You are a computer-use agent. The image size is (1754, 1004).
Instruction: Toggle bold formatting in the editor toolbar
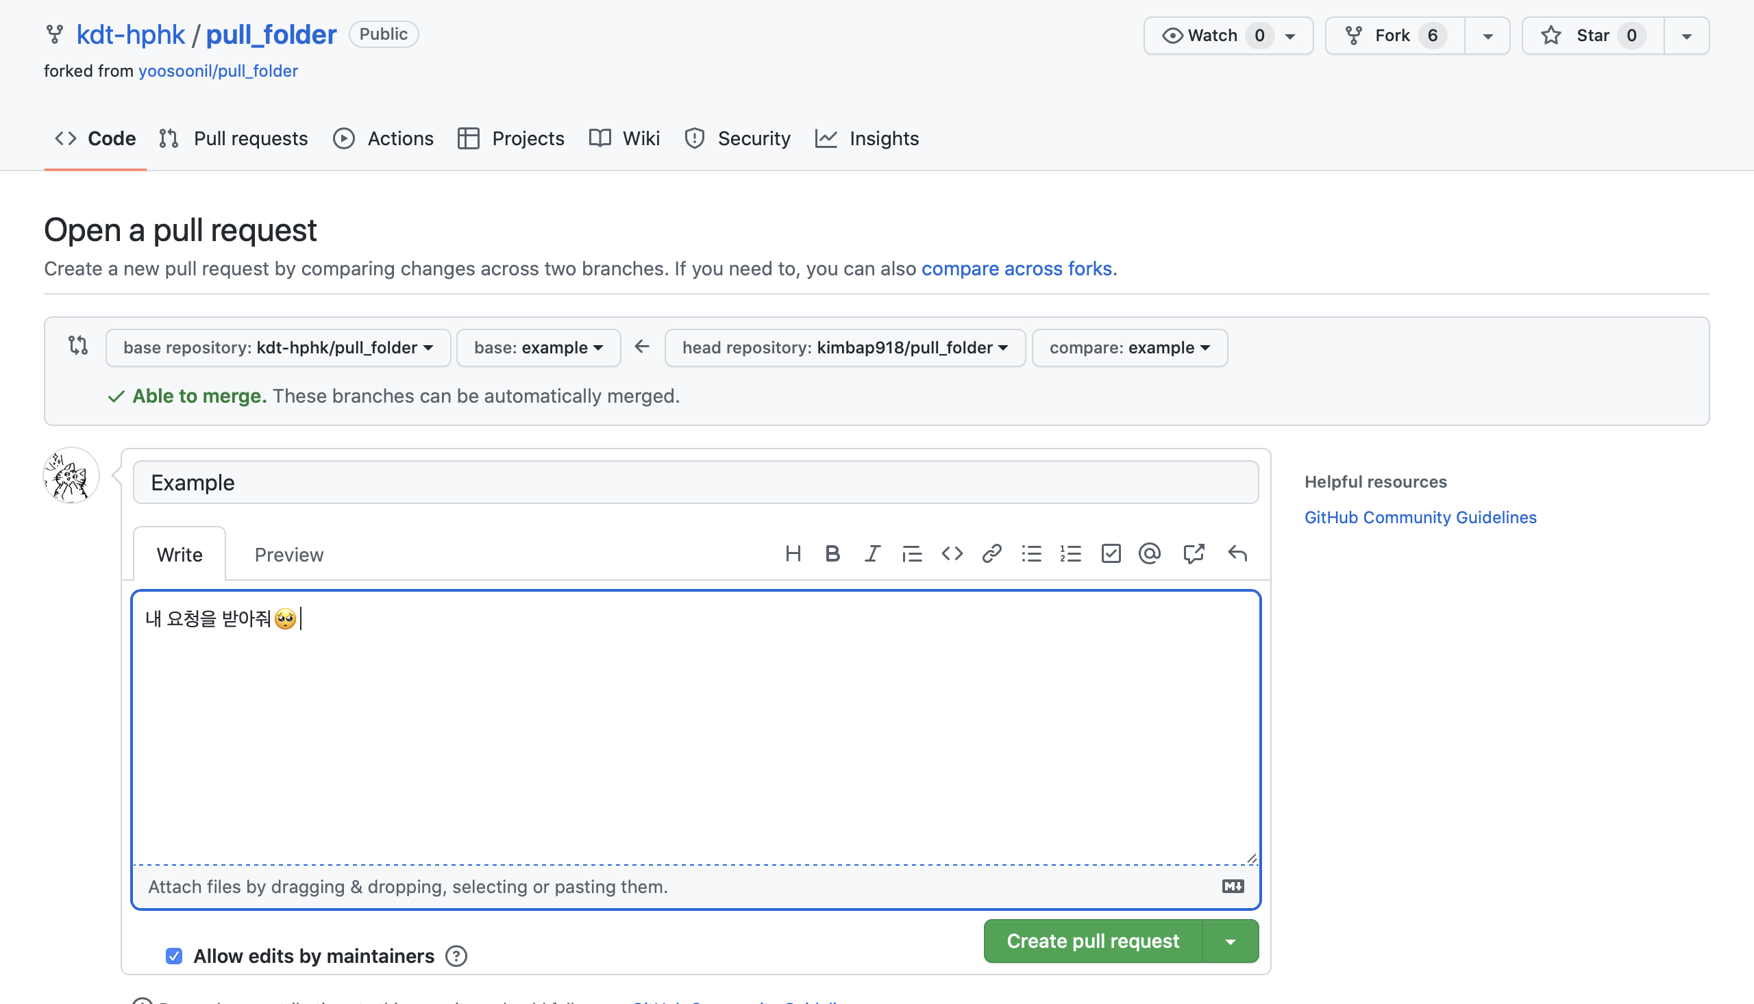(x=832, y=554)
